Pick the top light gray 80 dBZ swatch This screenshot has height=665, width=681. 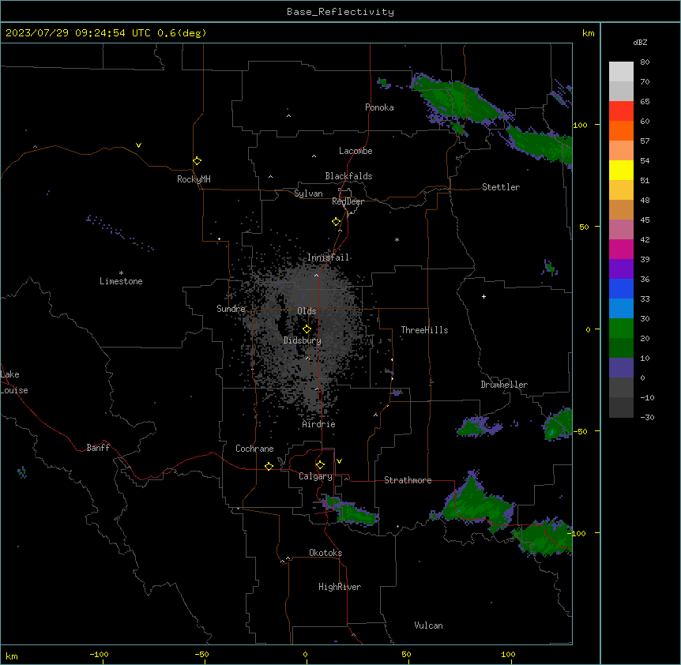tap(621, 71)
